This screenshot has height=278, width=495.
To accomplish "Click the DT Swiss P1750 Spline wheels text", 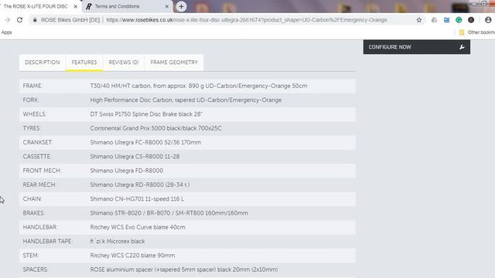I will point(146,114).
